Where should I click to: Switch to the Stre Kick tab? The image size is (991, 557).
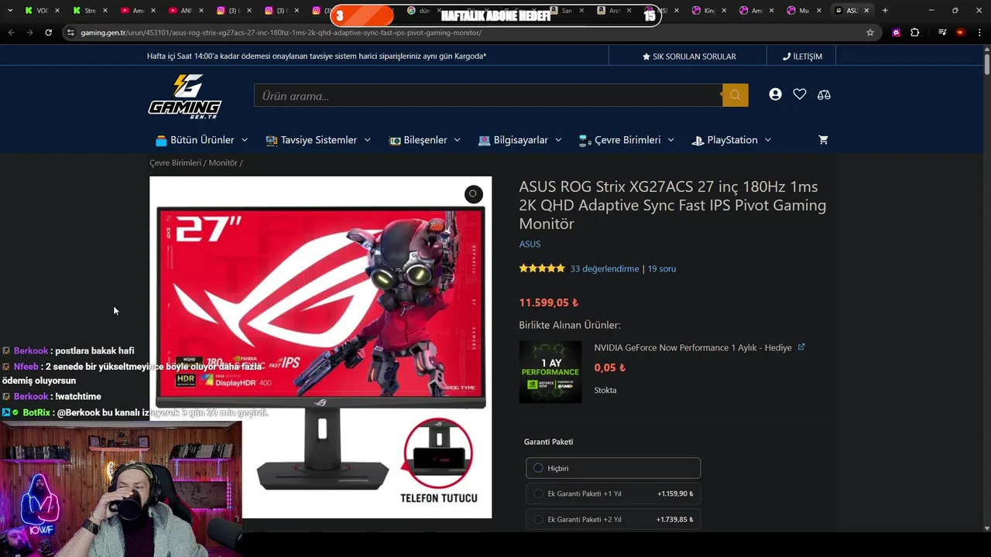click(89, 11)
